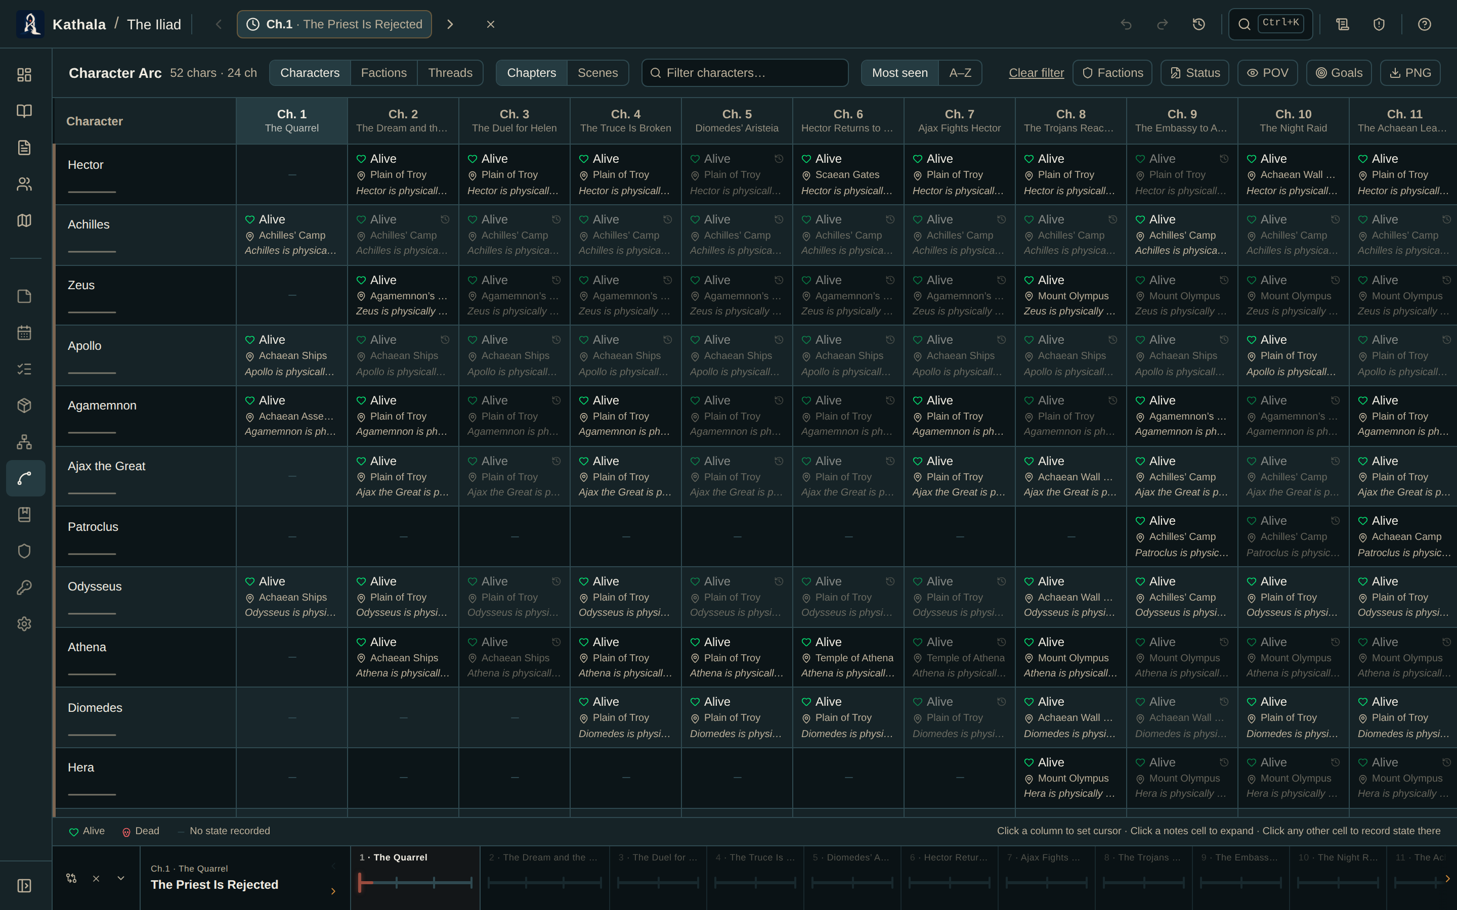Expand the cursor panel down chevron
This screenshot has width=1457, height=910.
(x=121, y=878)
